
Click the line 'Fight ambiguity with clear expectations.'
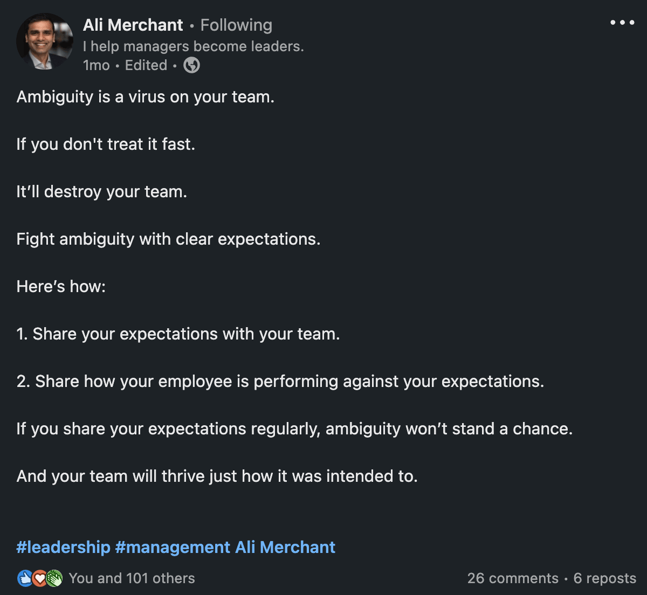pos(168,239)
